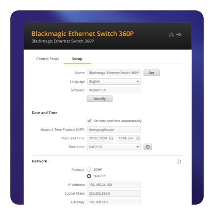Click the IP Address field 192.168.24.100
Screen dimensions: 214x215
114,185
